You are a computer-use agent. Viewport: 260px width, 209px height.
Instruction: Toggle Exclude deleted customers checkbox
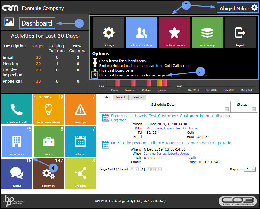pos(95,65)
